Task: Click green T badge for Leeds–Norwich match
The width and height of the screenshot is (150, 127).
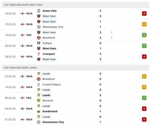Action: [x=144, y=98]
